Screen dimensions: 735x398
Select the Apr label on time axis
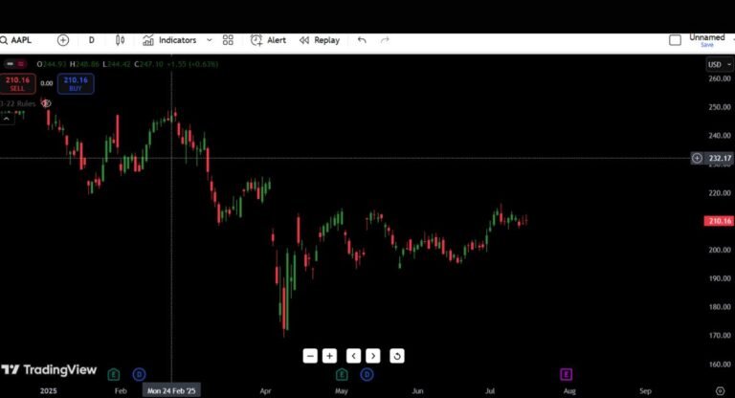265,391
